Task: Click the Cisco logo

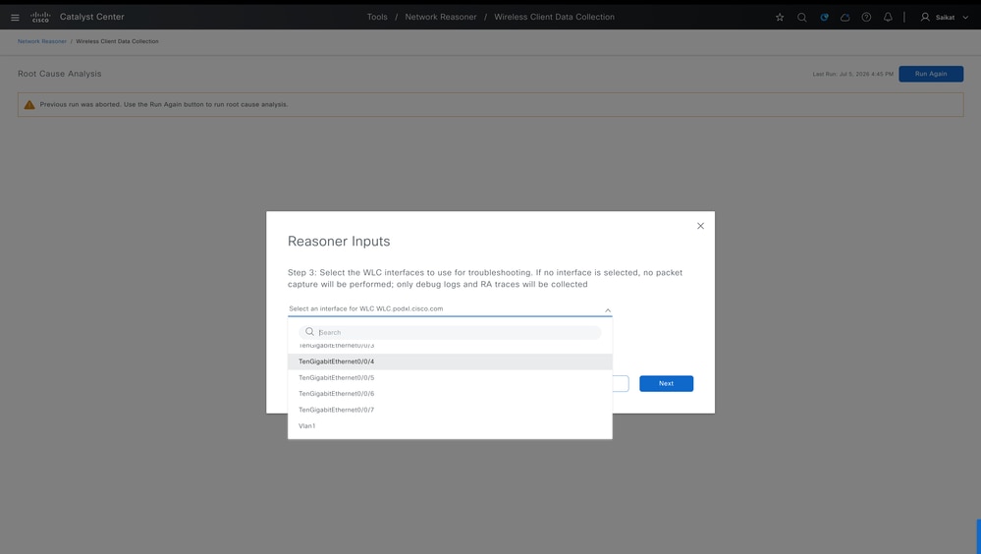Action: [40, 17]
